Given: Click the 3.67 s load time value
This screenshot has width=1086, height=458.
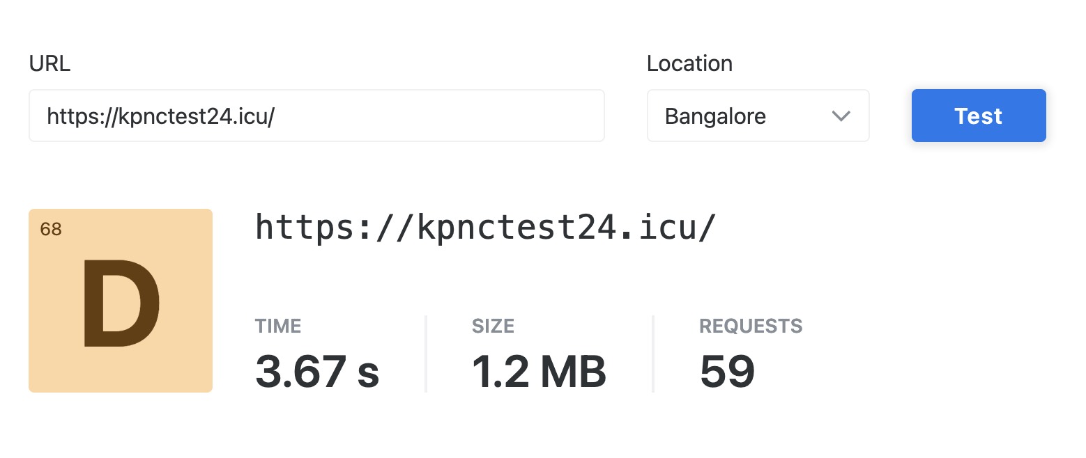Looking at the screenshot, I should [x=316, y=371].
